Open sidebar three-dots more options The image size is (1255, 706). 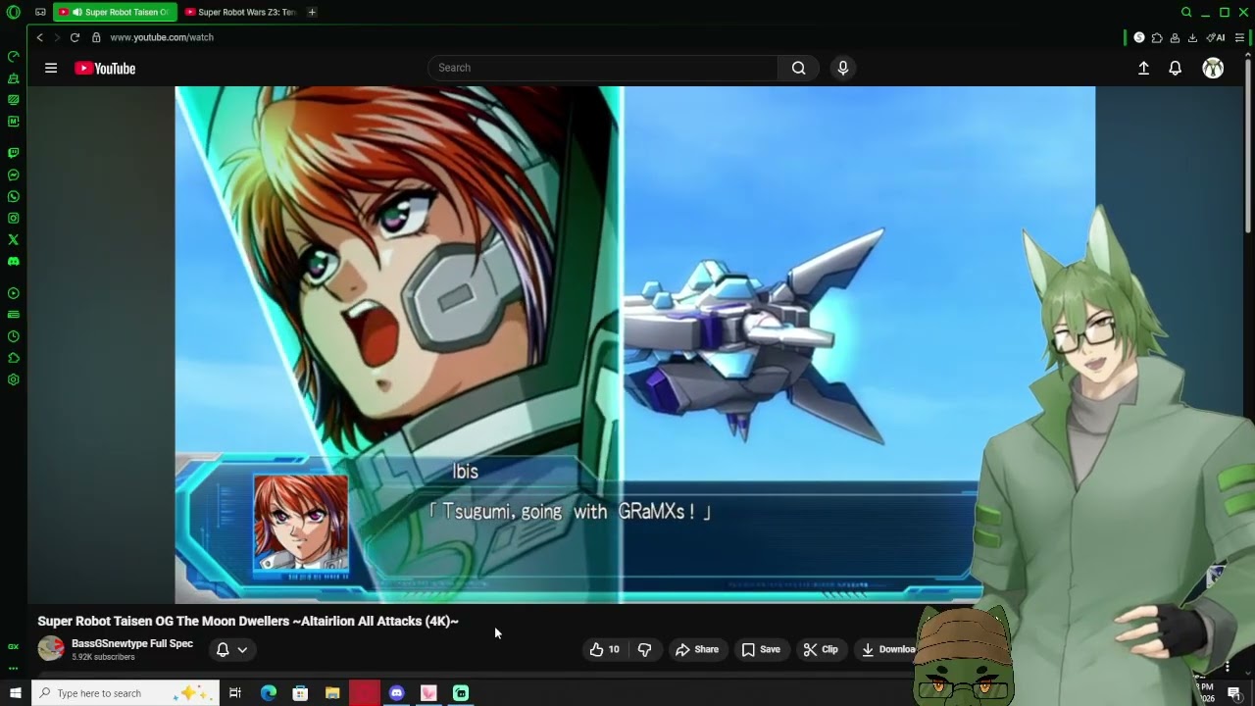[13, 668]
